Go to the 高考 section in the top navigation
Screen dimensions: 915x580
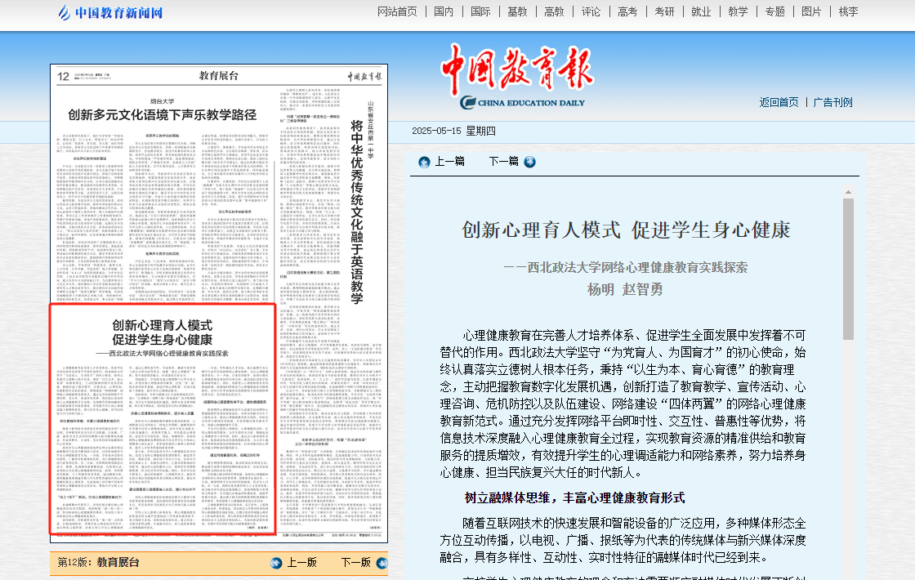627,11
